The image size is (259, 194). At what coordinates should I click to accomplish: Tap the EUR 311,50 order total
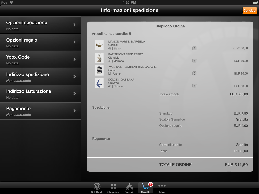click(x=236, y=165)
